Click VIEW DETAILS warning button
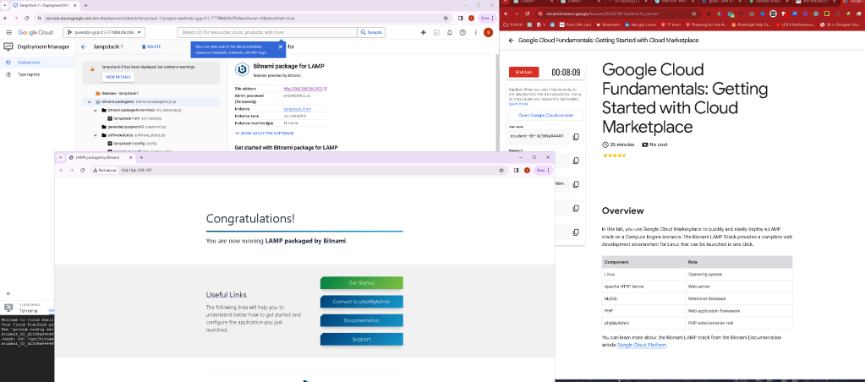 (118, 77)
